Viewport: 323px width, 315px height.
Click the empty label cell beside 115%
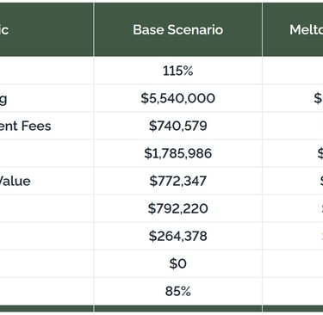click(x=47, y=71)
